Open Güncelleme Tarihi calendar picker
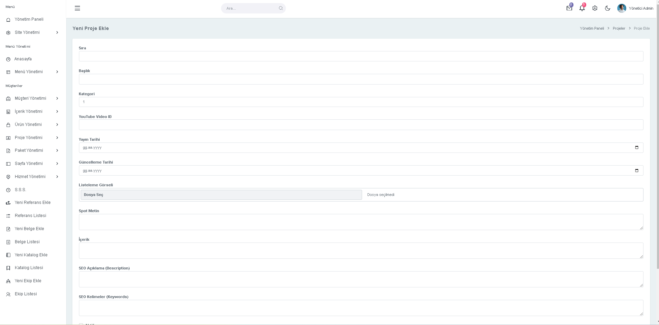Image resolution: width=659 pixels, height=325 pixels. 637,170
